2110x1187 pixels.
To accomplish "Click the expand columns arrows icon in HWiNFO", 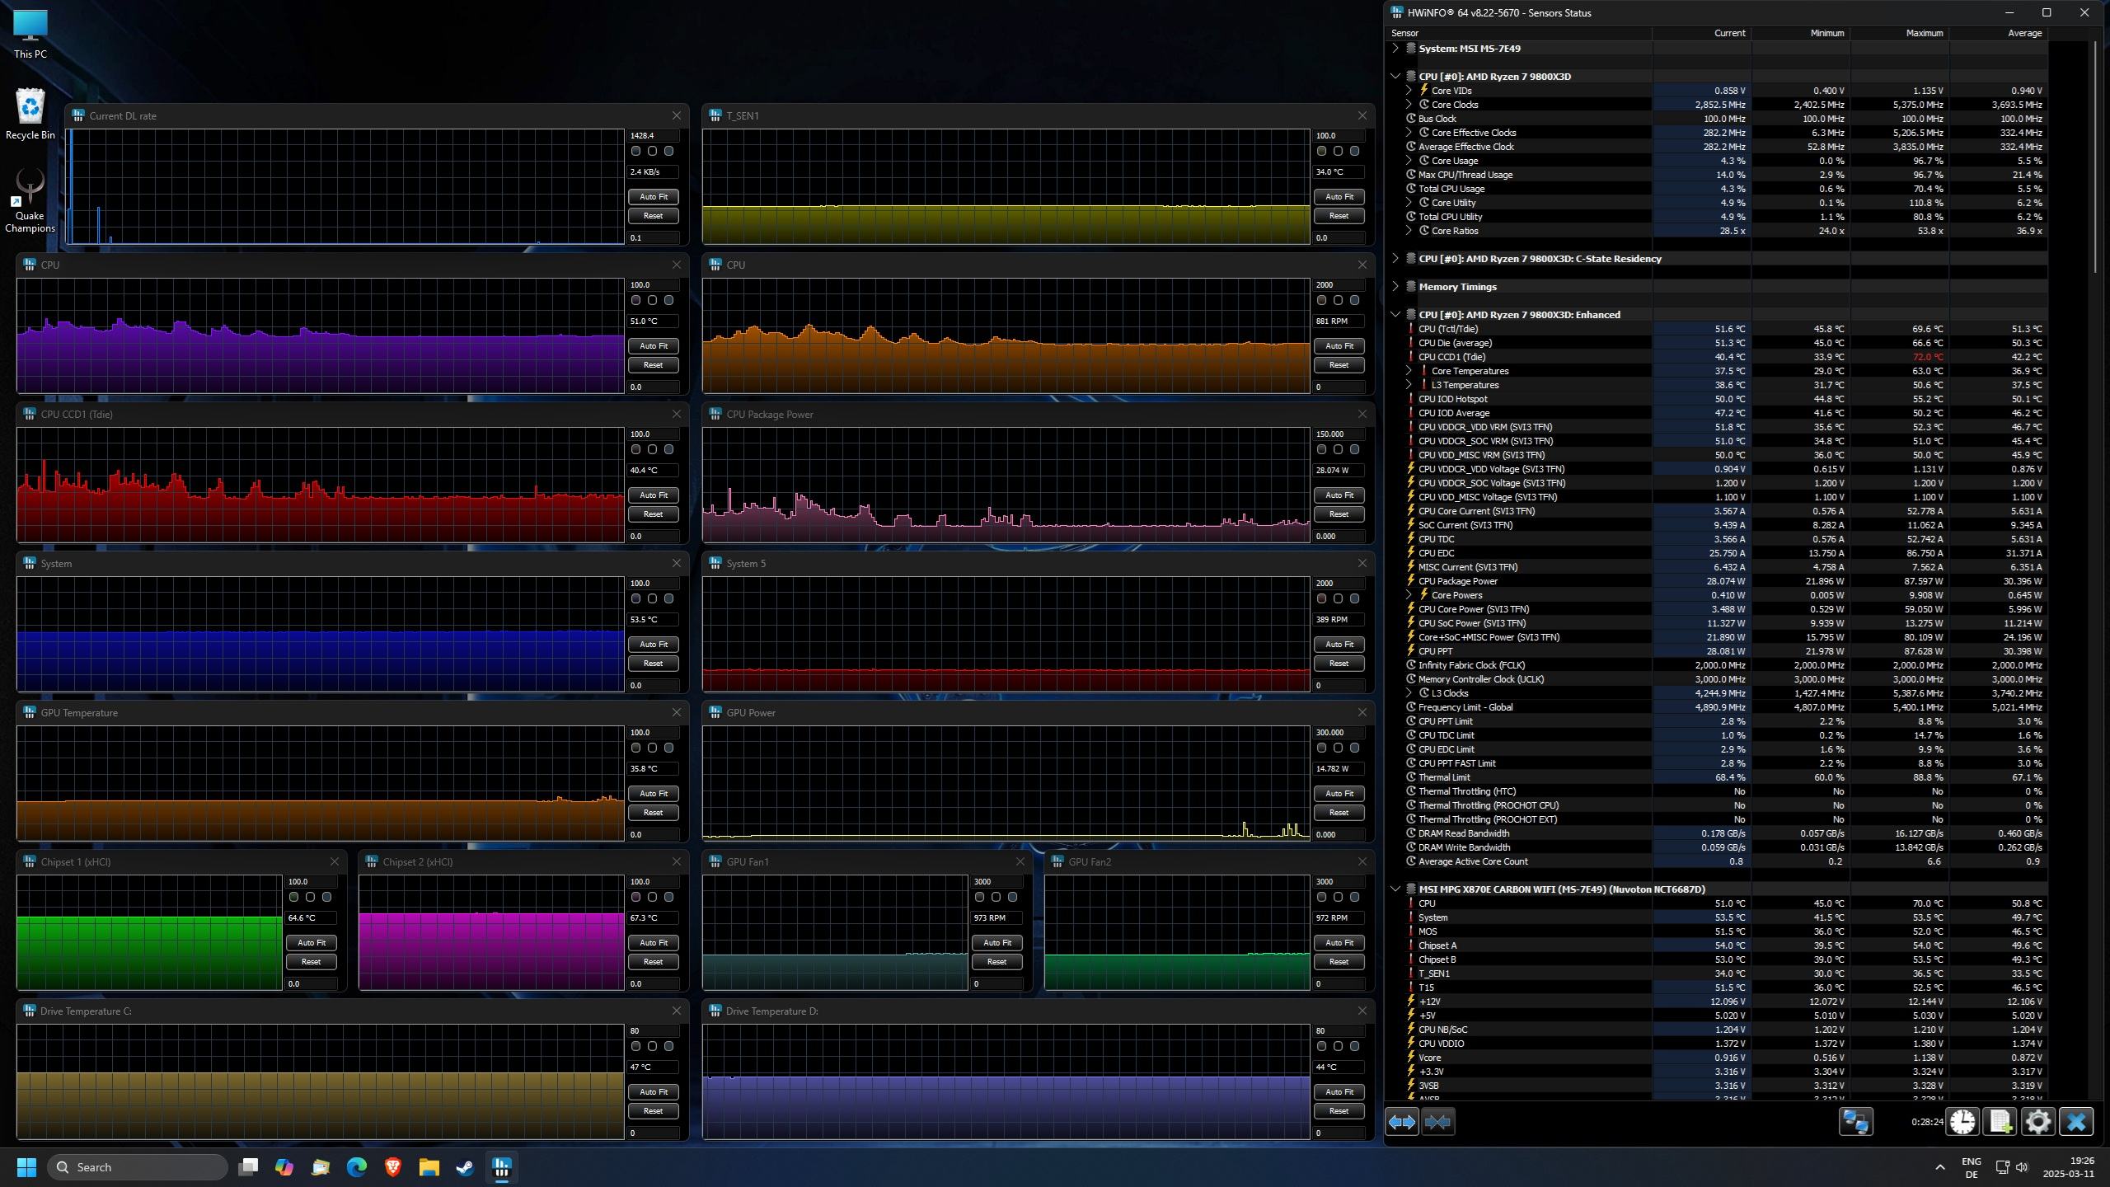I will coord(1401,1122).
